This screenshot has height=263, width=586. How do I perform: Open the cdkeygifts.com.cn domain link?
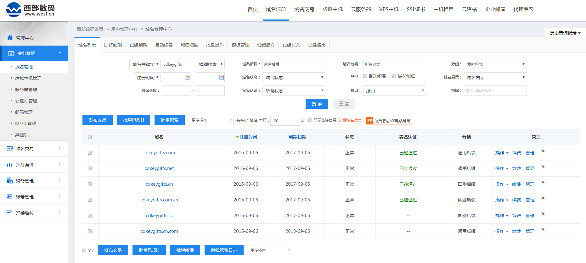[x=159, y=200]
